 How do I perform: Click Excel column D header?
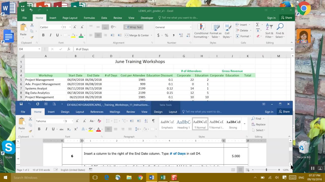click(111, 56)
